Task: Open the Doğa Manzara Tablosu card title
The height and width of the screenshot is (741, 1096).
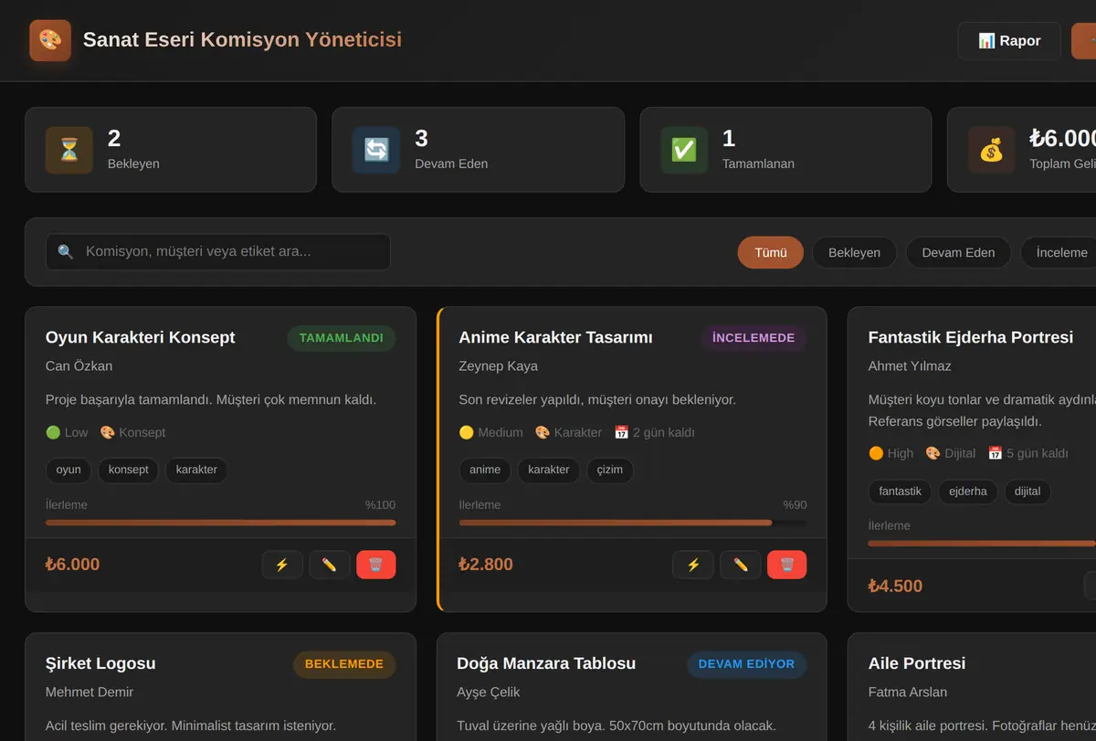Action: click(546, 663)
